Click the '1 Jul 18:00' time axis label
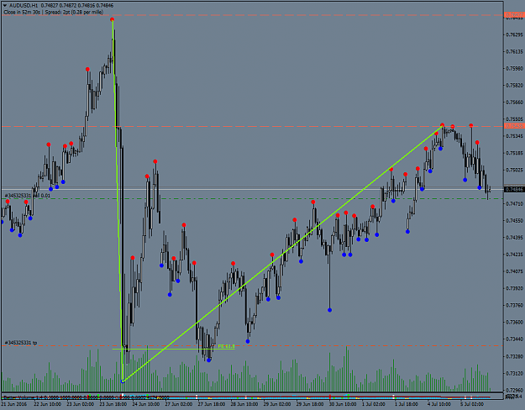Viewport: 525px width, 410px height. (406, 404)
